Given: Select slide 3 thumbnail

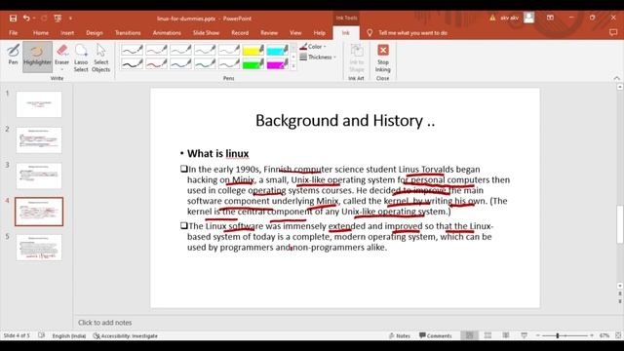Looking at the screenshot, I should [x=39, y=175].
